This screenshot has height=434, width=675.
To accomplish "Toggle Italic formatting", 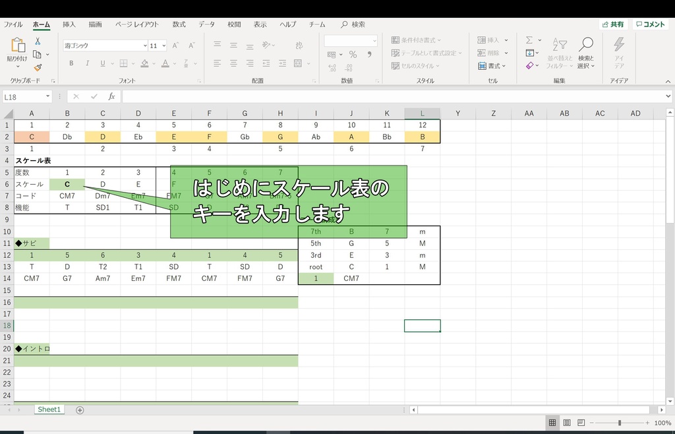I will coord(87,63).
